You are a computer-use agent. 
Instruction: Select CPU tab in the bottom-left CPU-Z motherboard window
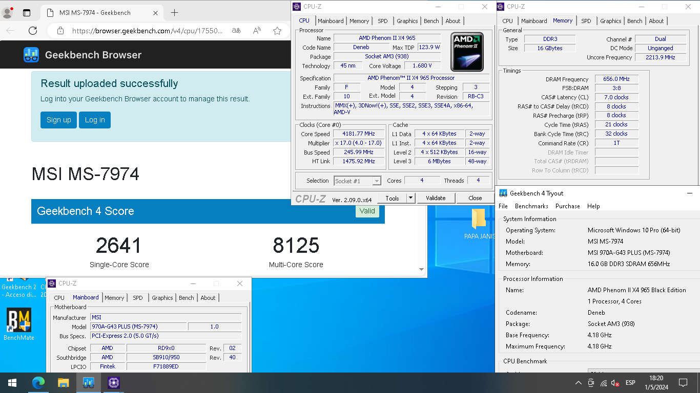(x=59, y=298)
